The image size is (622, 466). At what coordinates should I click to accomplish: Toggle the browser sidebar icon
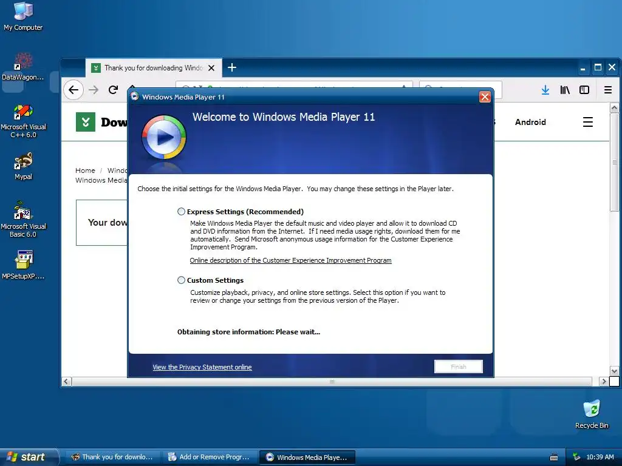coord(584,90)
